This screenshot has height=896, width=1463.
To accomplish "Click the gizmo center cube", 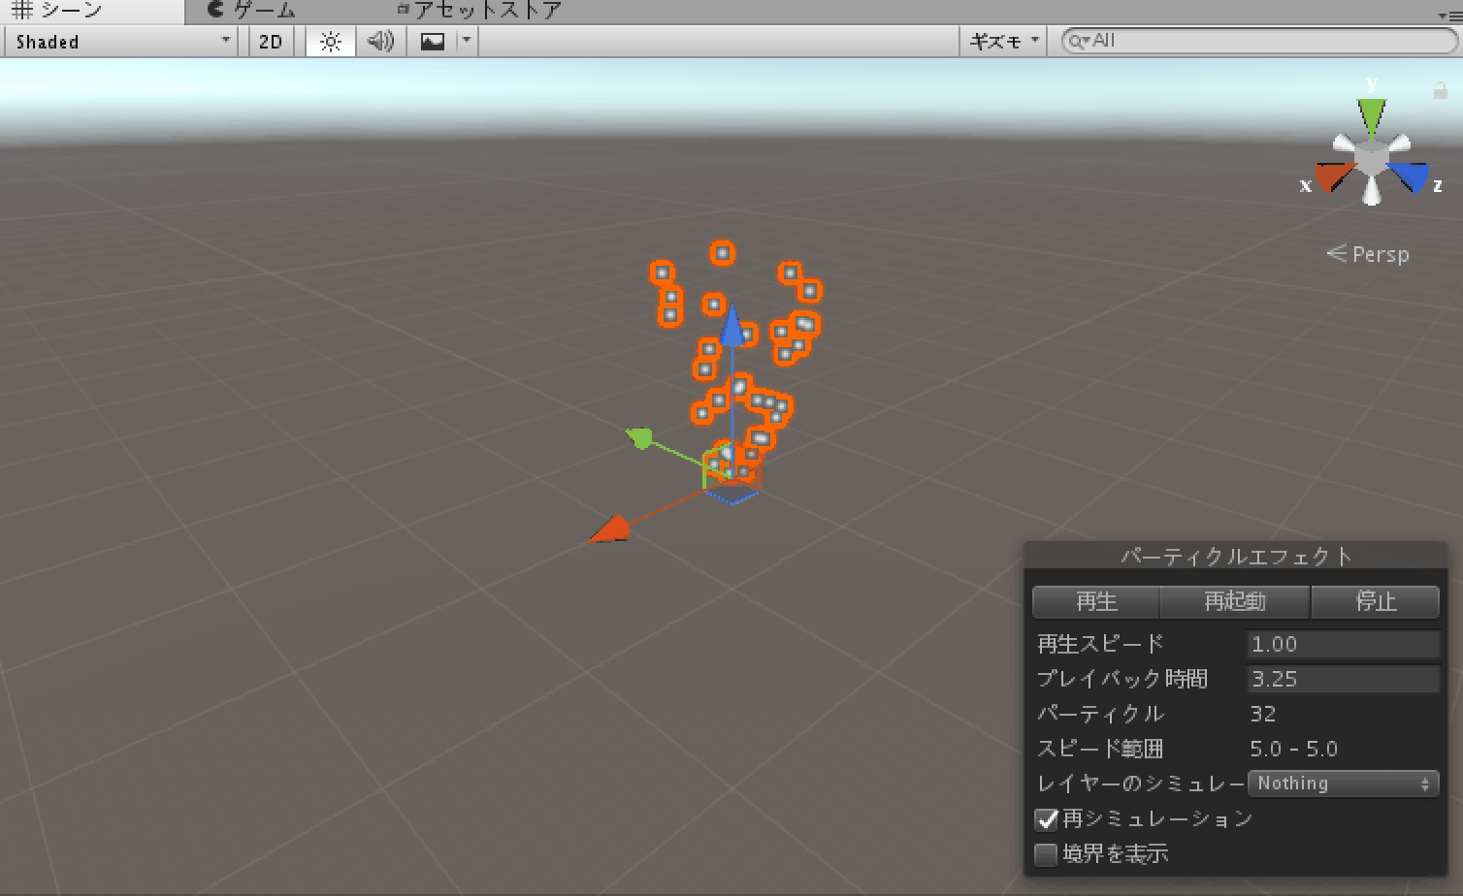I will [1372, 159].
